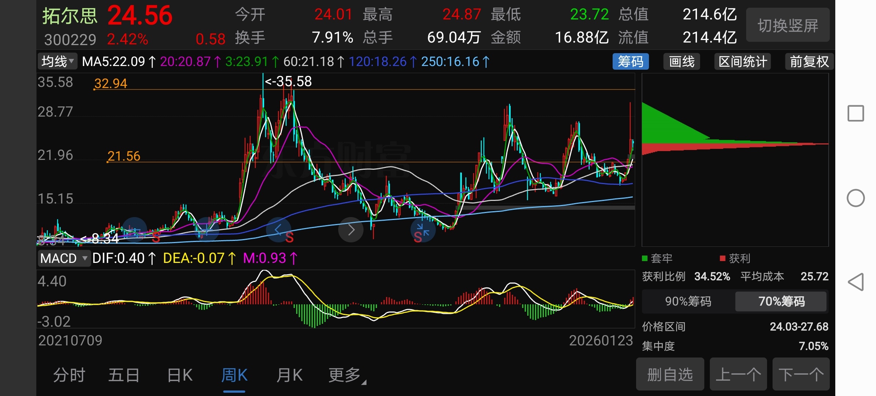Viewport: 876px width, 396px height.
Task: Select the 70%筹码 option
Action: (x=781, y=301)
